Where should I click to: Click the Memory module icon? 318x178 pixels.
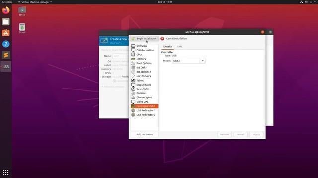pos(133,59)
